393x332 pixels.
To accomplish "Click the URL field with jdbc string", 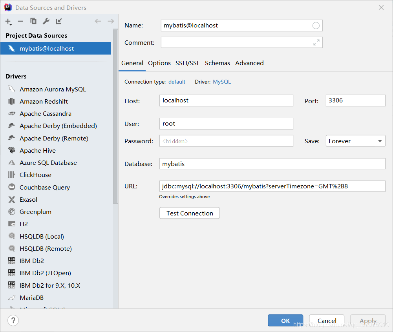I will 272,186.
